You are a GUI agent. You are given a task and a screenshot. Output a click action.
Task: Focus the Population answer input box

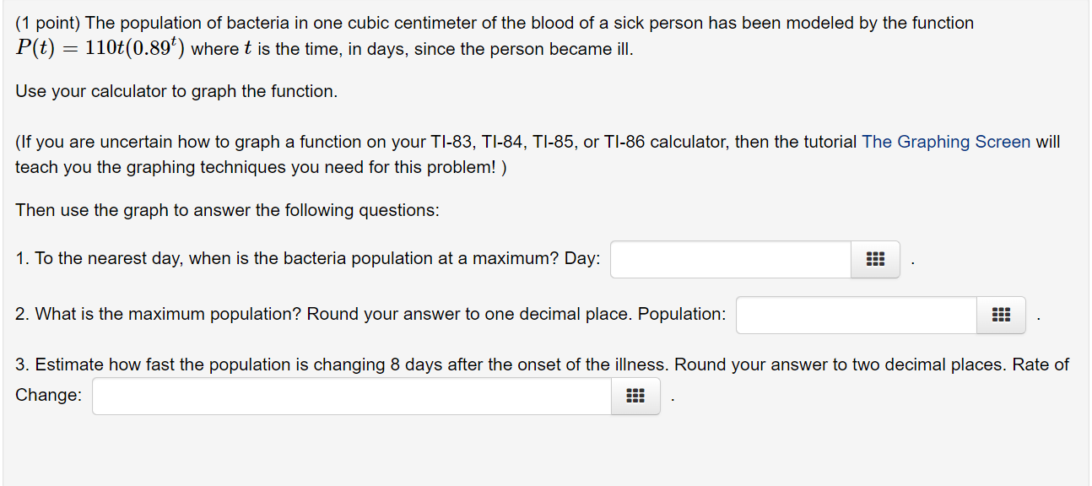tap(857, 315)
